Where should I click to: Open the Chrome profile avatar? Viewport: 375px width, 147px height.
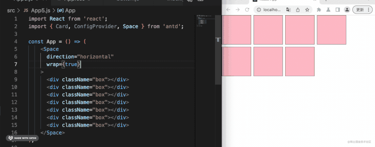click(347, 10)
